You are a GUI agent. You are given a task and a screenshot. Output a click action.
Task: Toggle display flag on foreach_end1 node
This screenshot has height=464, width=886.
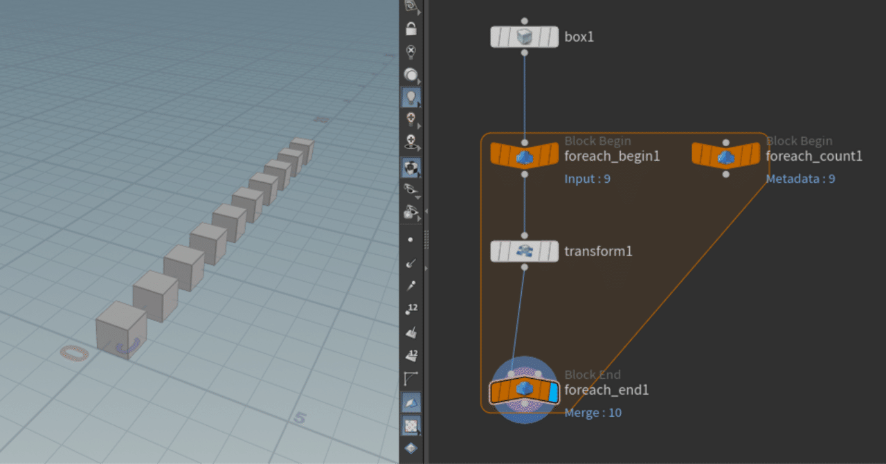click(x=552, y=393)
